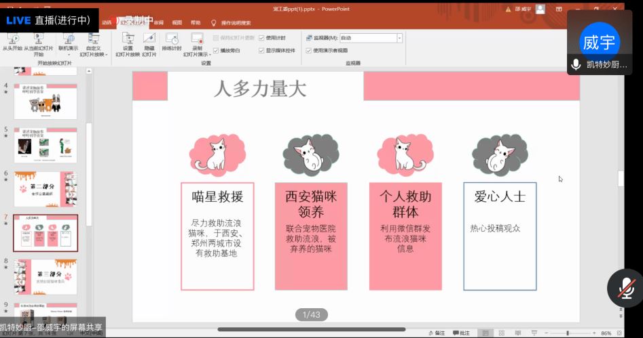Screen dimensions: 643x338
Task: Click the 西安猫咪领养 heading text
Action: pos(311,204)
